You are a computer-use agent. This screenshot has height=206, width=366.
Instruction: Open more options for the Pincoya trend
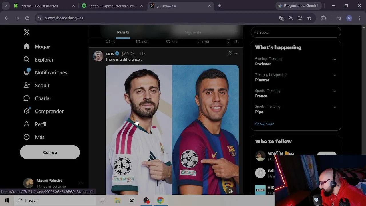334,75
